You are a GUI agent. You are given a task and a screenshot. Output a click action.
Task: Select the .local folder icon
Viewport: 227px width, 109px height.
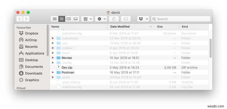(x=58, y=53)
